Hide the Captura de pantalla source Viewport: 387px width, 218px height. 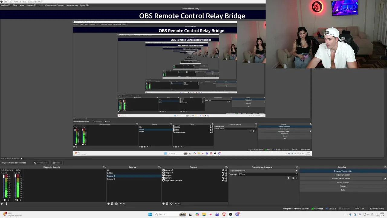[223, 180]
